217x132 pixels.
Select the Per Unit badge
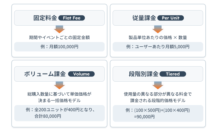[170, 18]
